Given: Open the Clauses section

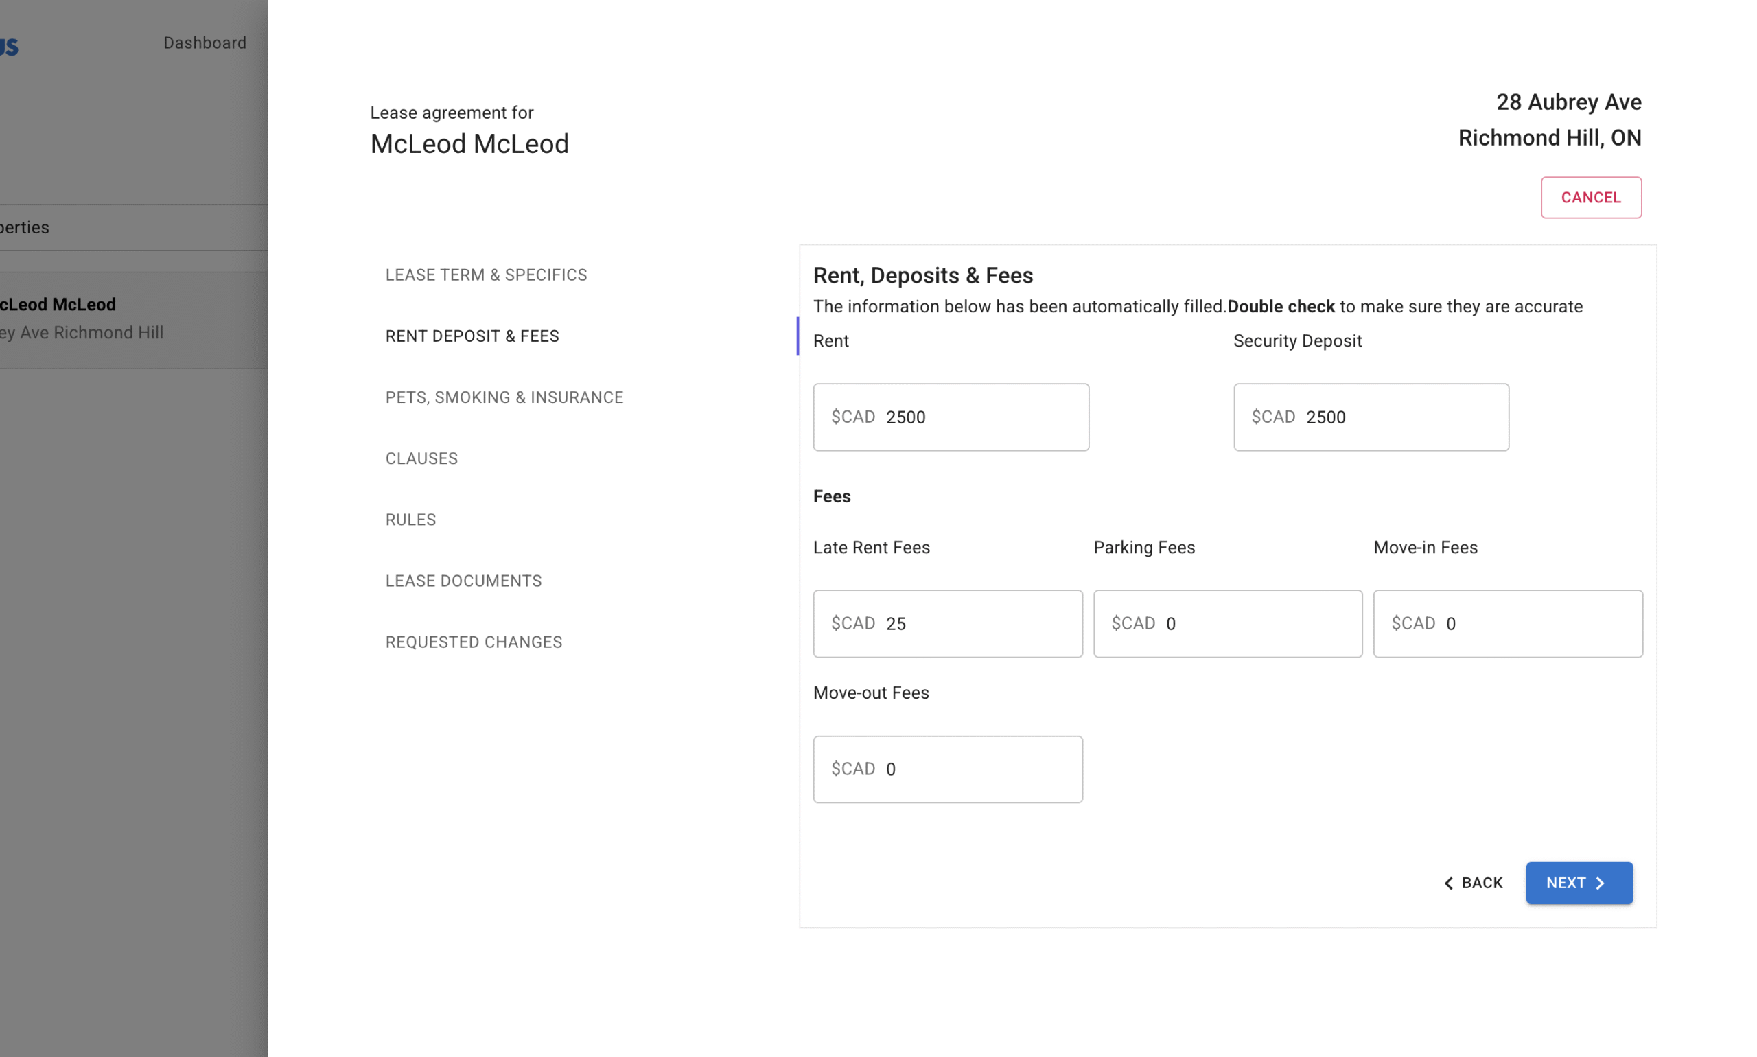Looking at the screenshot, I should (421, 458).
